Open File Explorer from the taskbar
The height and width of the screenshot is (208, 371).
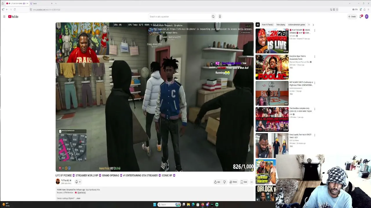pyautogui.click(x=188, y=205)
